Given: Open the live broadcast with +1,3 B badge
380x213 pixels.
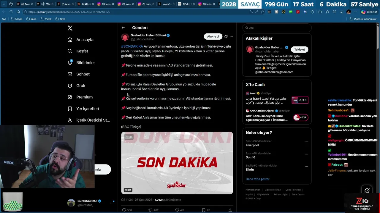Looking at the screenshot, I should coord(300,100).
